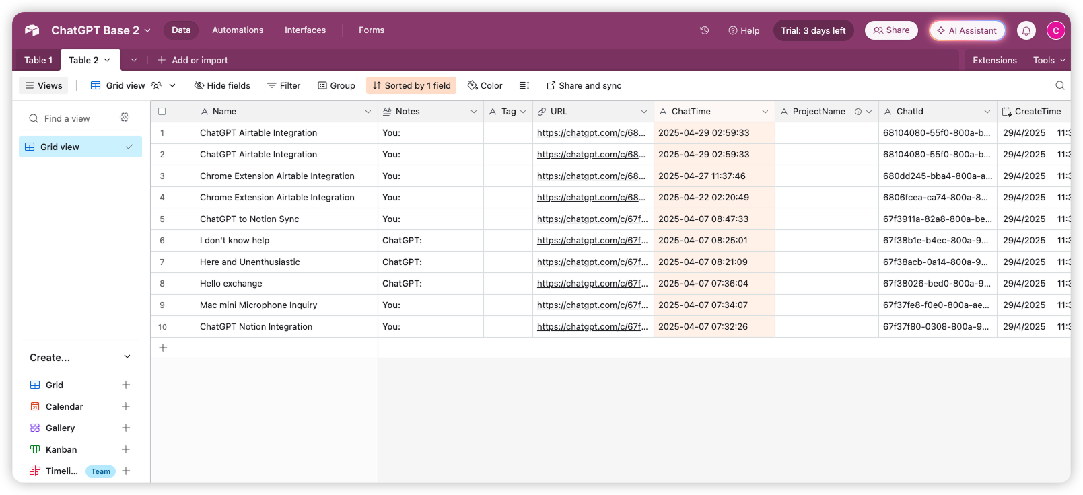This screenshot has width=1083, height=495.
Task: Click the Calendar view type icon
Action: pyautogui.click(x=35, y=406)
